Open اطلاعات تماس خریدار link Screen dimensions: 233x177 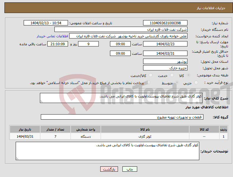click(52, 36)
